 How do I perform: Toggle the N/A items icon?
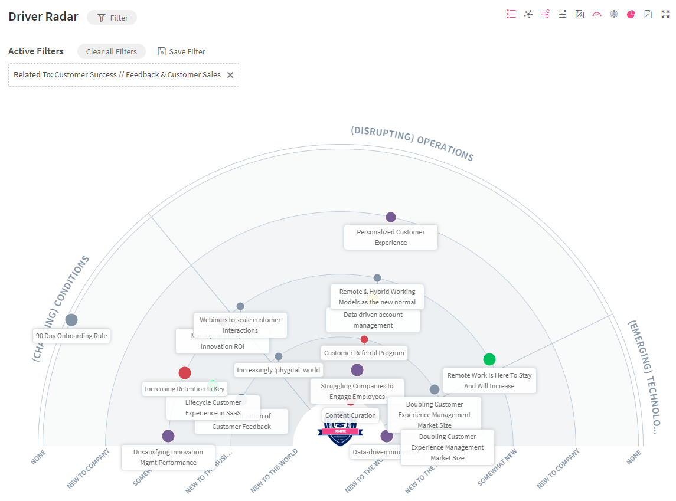(x=580, y=14)
